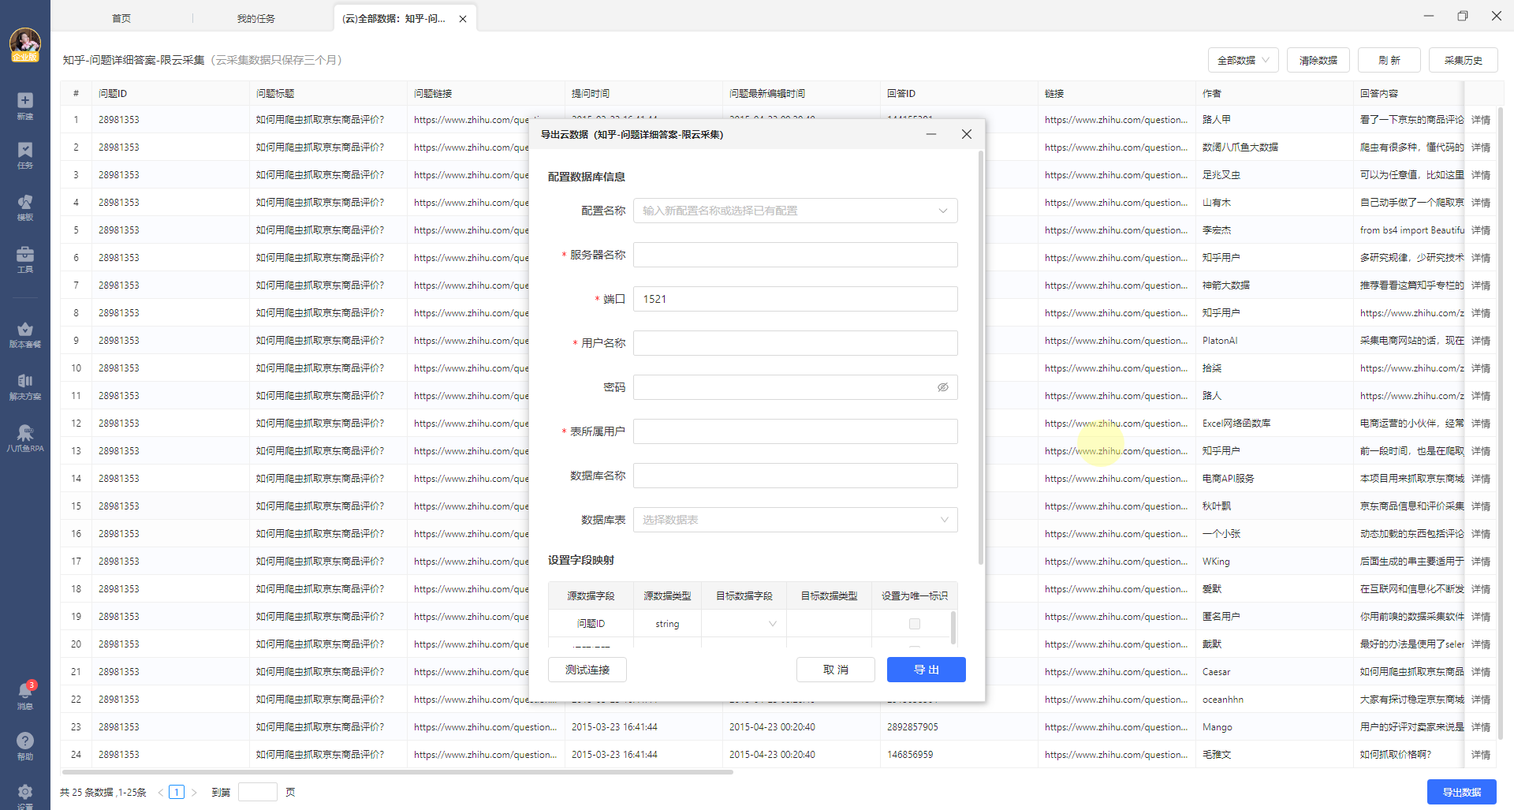The height and width of the screenshot is (810, 1514).
Task: Close the (云)全部数据 tab with its X
Action: point(463,19)
